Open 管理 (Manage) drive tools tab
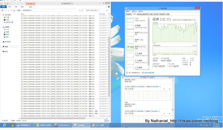The width and height of the screenshot is (223, 130). point(30,7)
